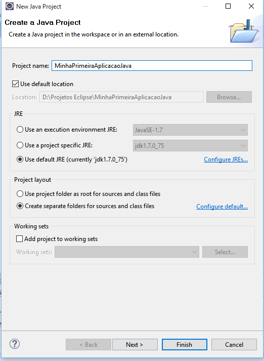Maximize the New Java Project dialog
The image size is (264, 361).
point(228,6)
